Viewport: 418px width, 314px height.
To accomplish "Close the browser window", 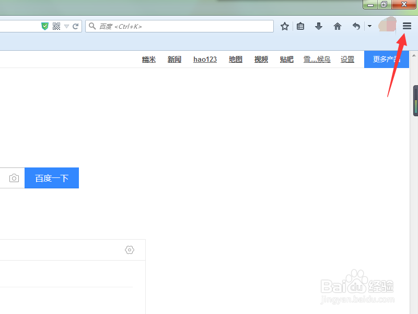I will (404, 4).
